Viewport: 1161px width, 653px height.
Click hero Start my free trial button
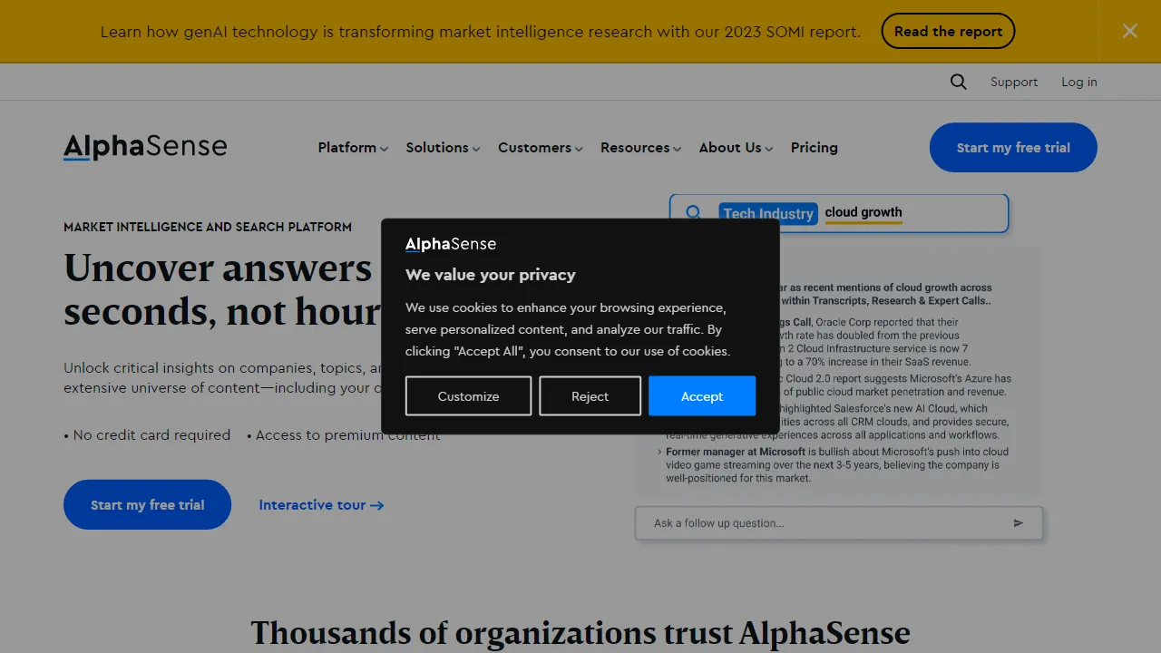point(147,504)
